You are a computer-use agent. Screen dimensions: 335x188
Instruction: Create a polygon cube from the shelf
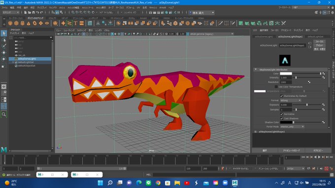click(16, 23)
